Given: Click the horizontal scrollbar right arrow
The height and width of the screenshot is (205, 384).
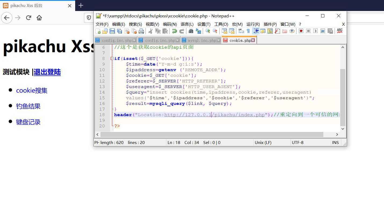Looking at the screenshot, I should (337, 134).
